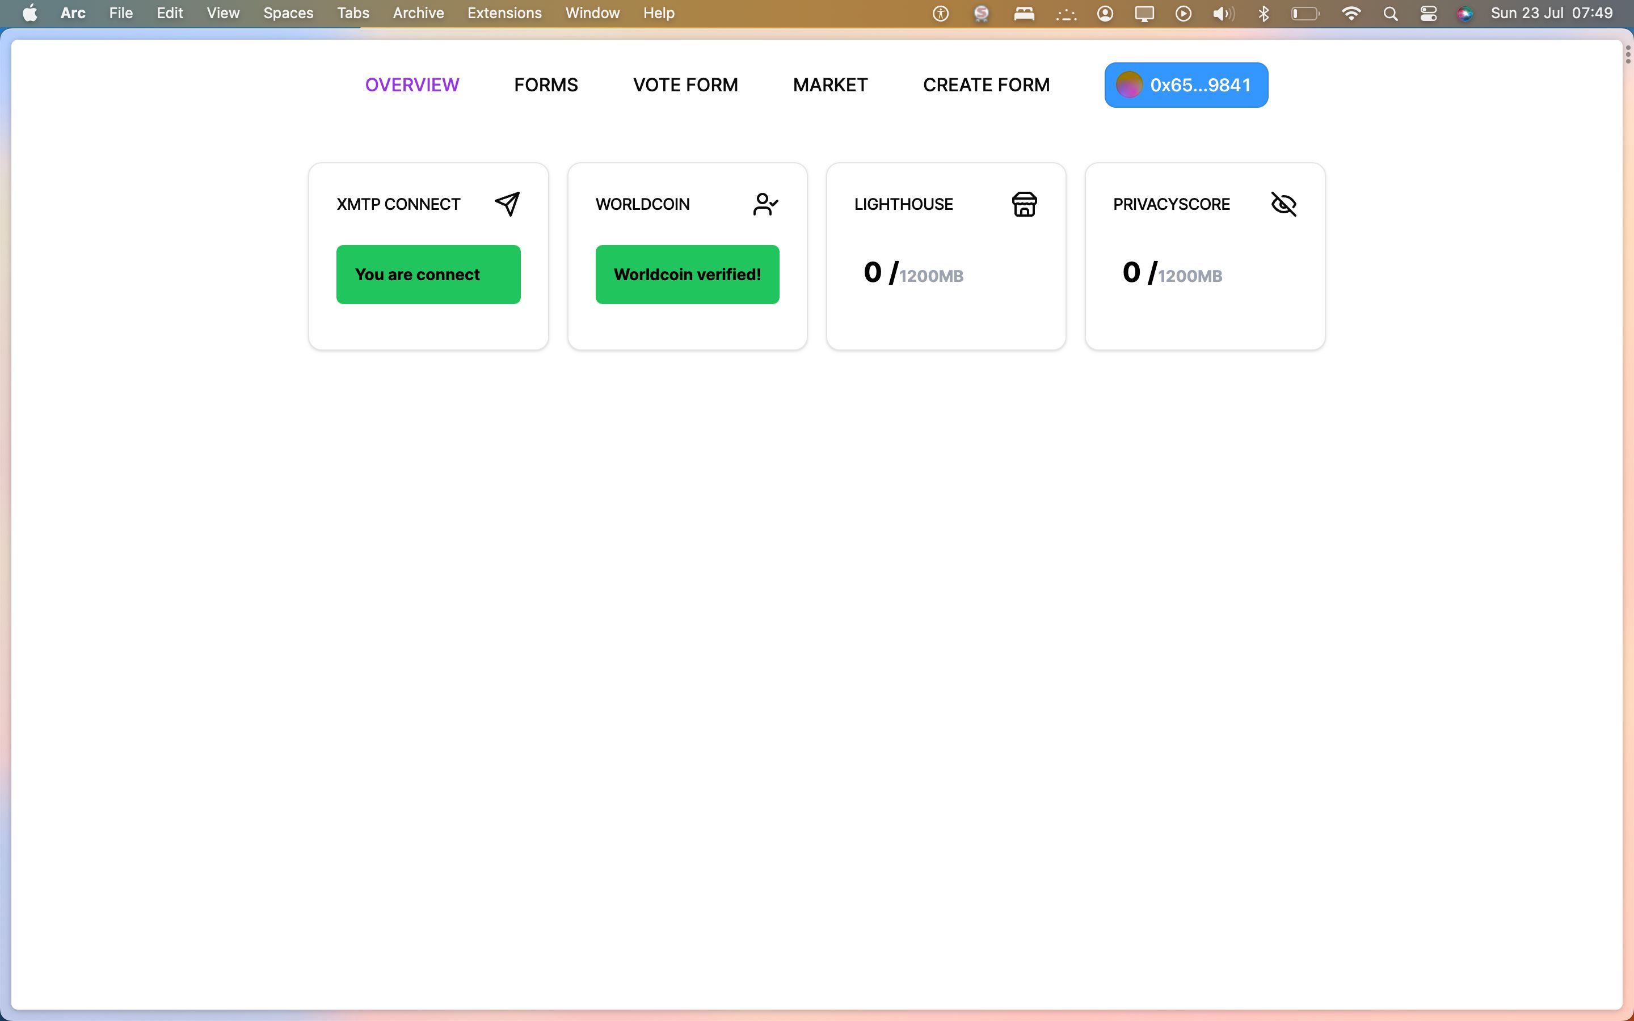Click the wallet address button 0x65...9841
Screen dimensions: 1634x1021
[x=1186, y=85]
